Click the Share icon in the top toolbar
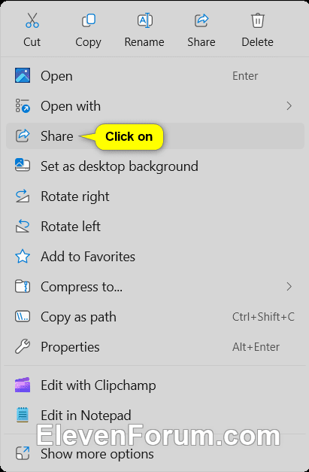This screenshot has height=472, width=309. pyautogui.click(x=201, y=20)
